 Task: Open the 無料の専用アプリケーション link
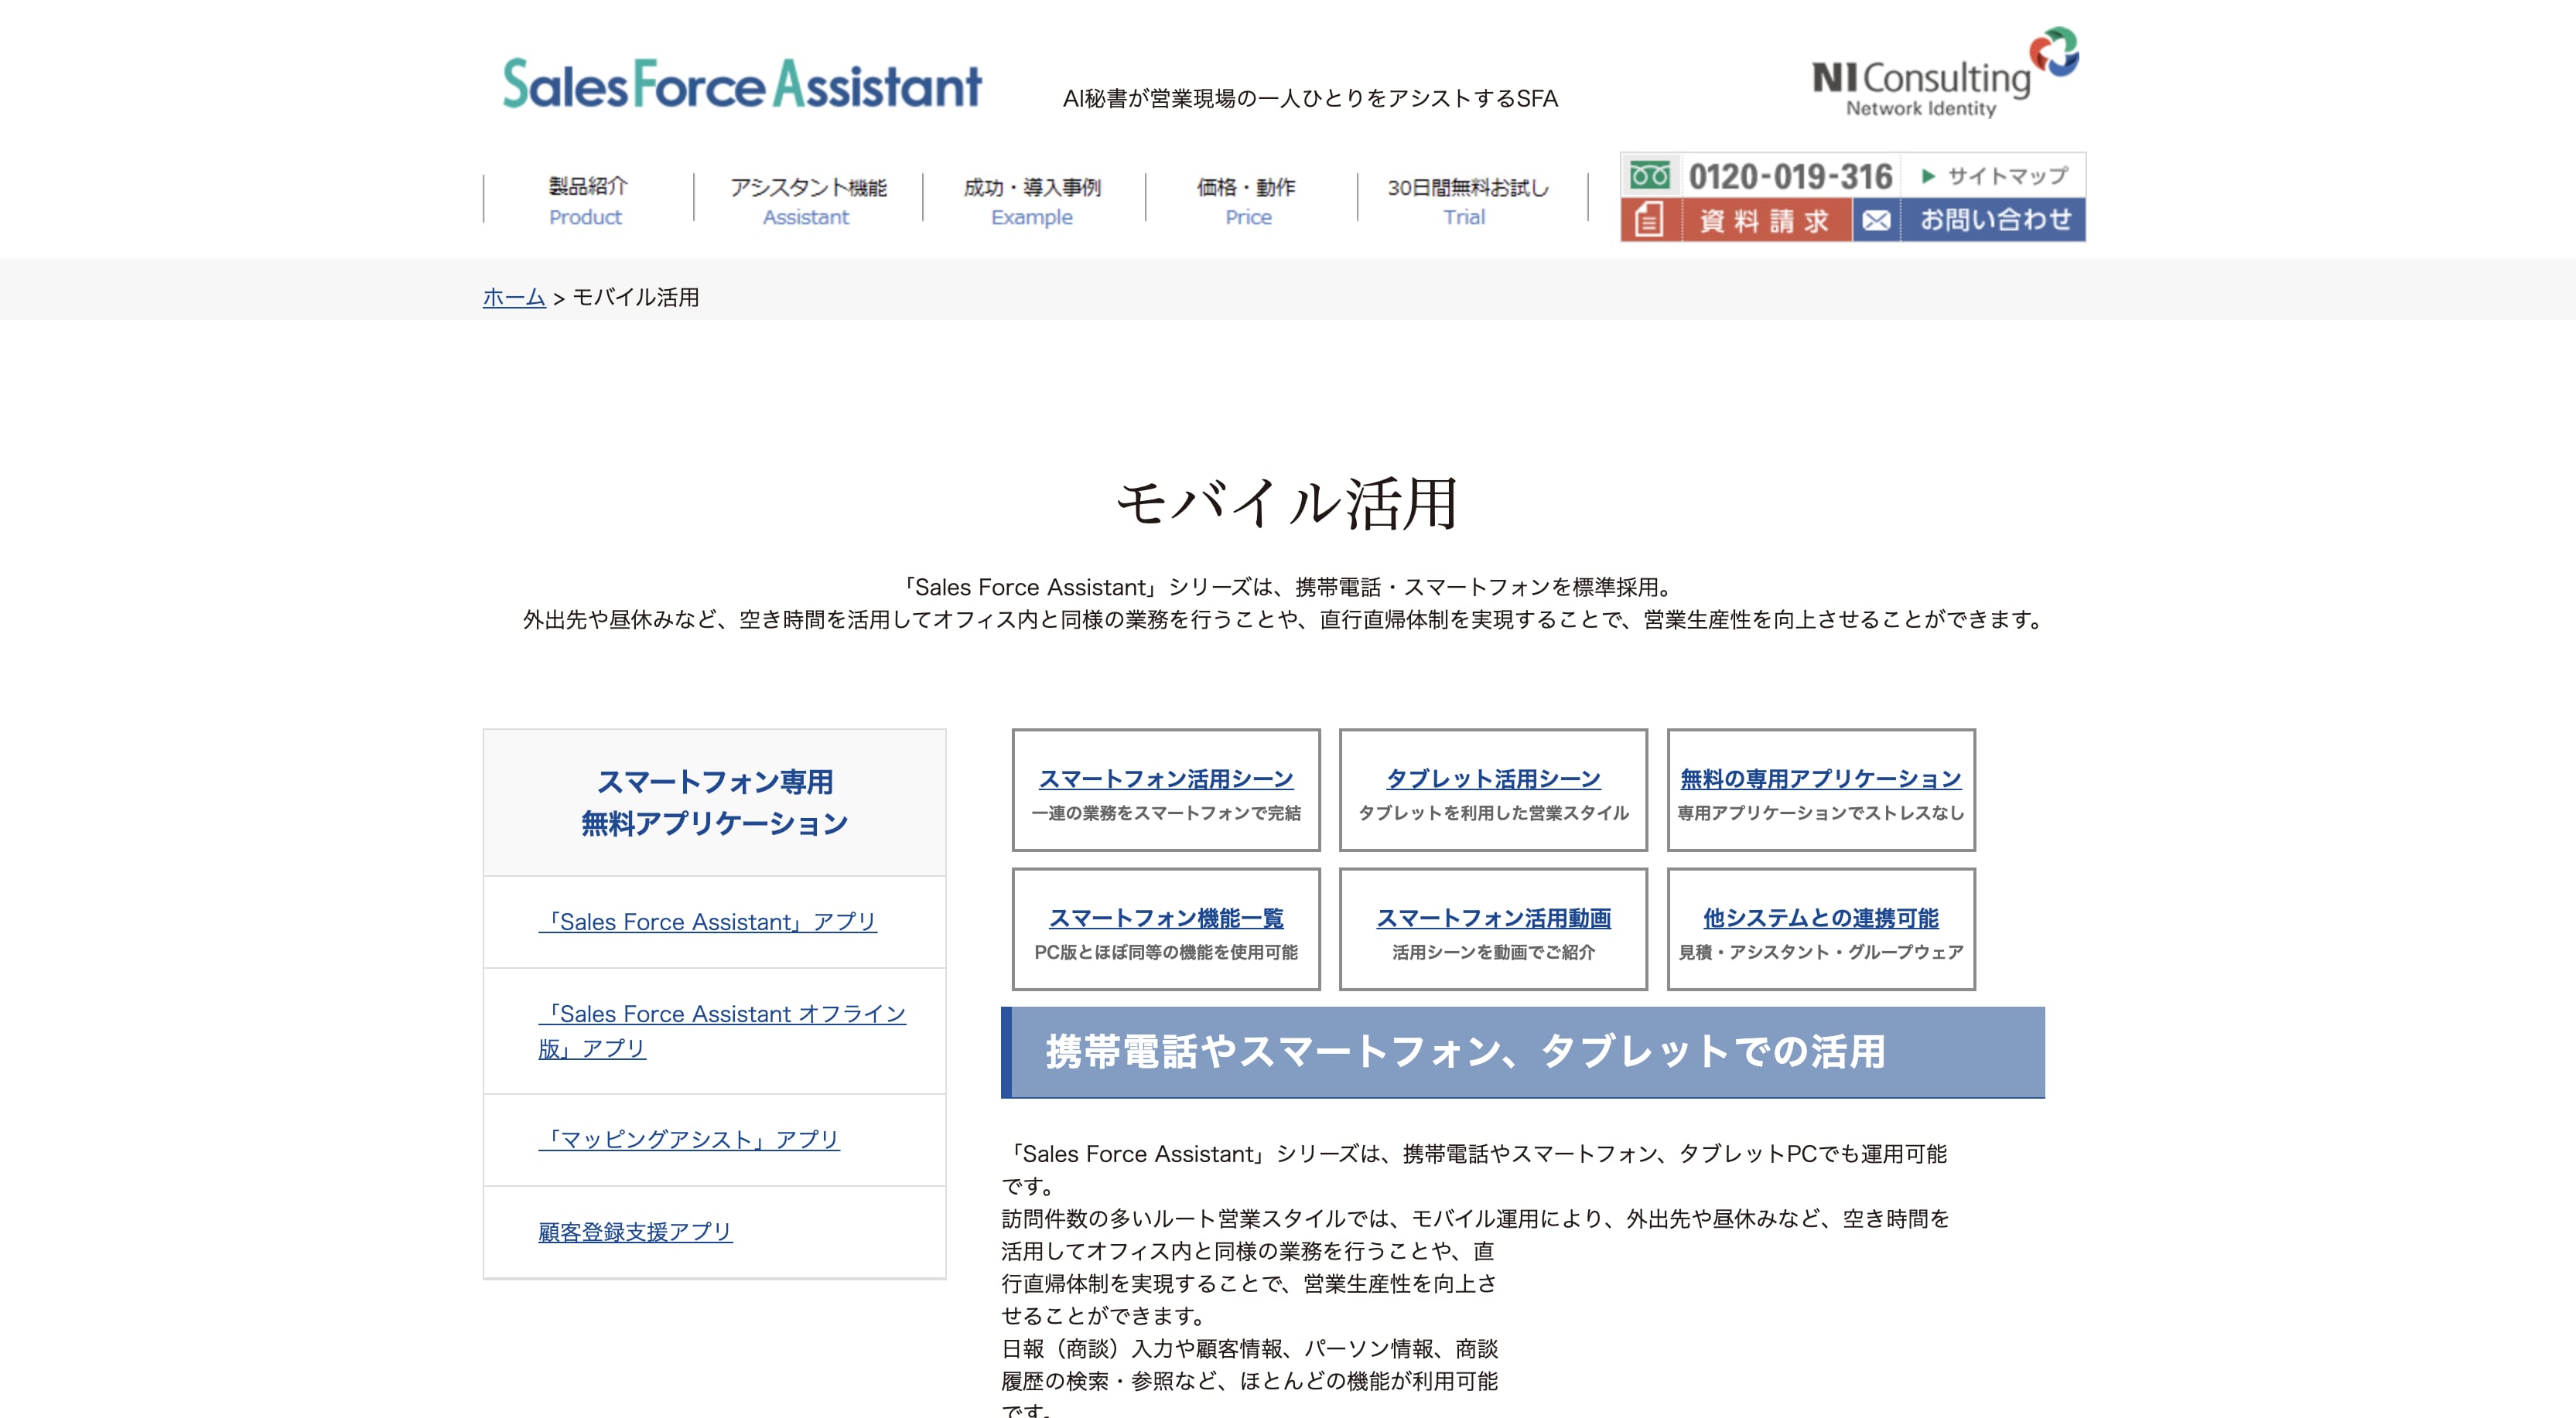[1821, 779]
